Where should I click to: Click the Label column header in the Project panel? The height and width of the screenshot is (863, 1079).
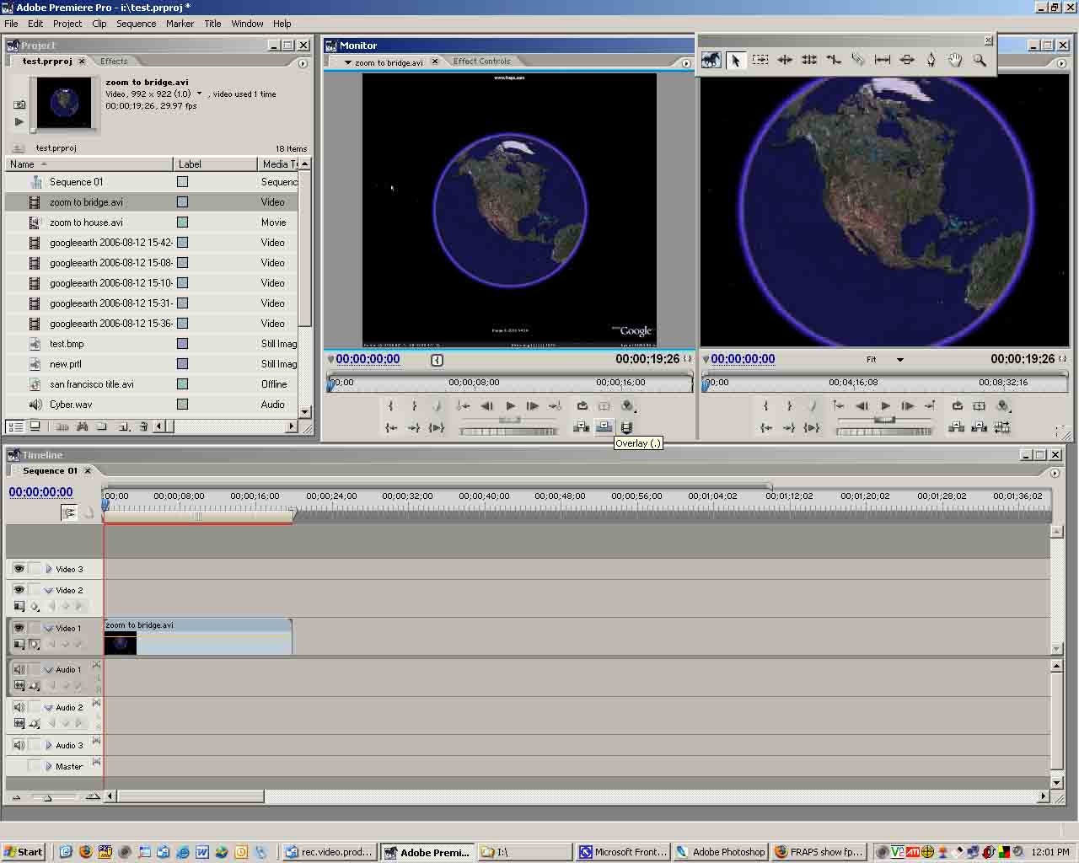pyautogui.click(x=215, y=164)
